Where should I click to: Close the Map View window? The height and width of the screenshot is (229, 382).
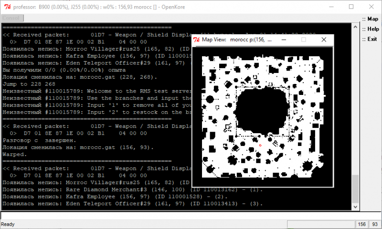324,40
